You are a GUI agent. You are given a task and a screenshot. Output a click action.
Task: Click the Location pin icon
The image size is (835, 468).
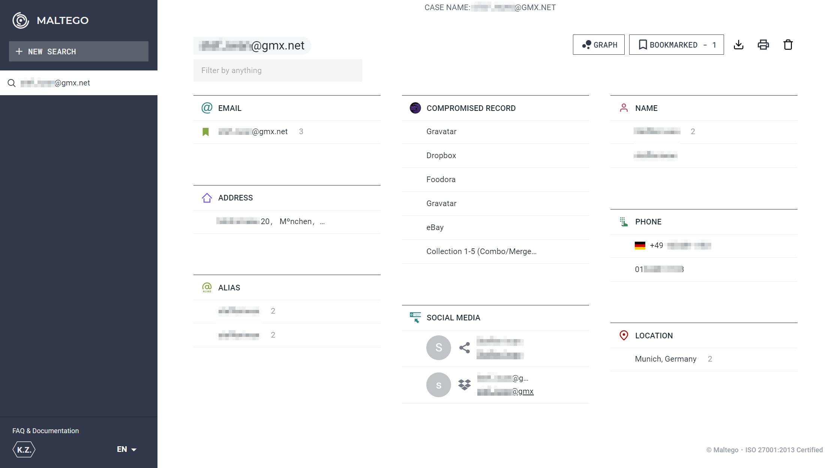point(624,335)
